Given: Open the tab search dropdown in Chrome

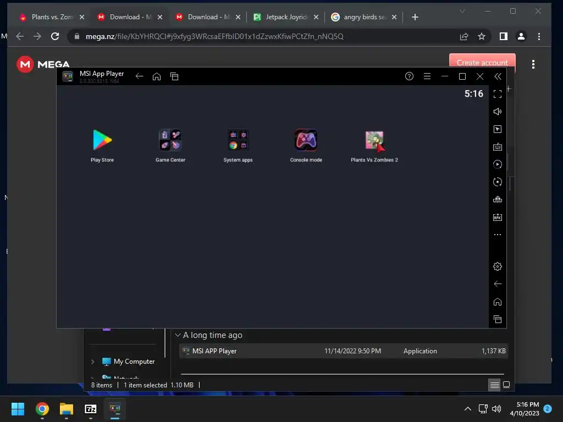Looking at the screenshot, I should (x=462, y=11).
